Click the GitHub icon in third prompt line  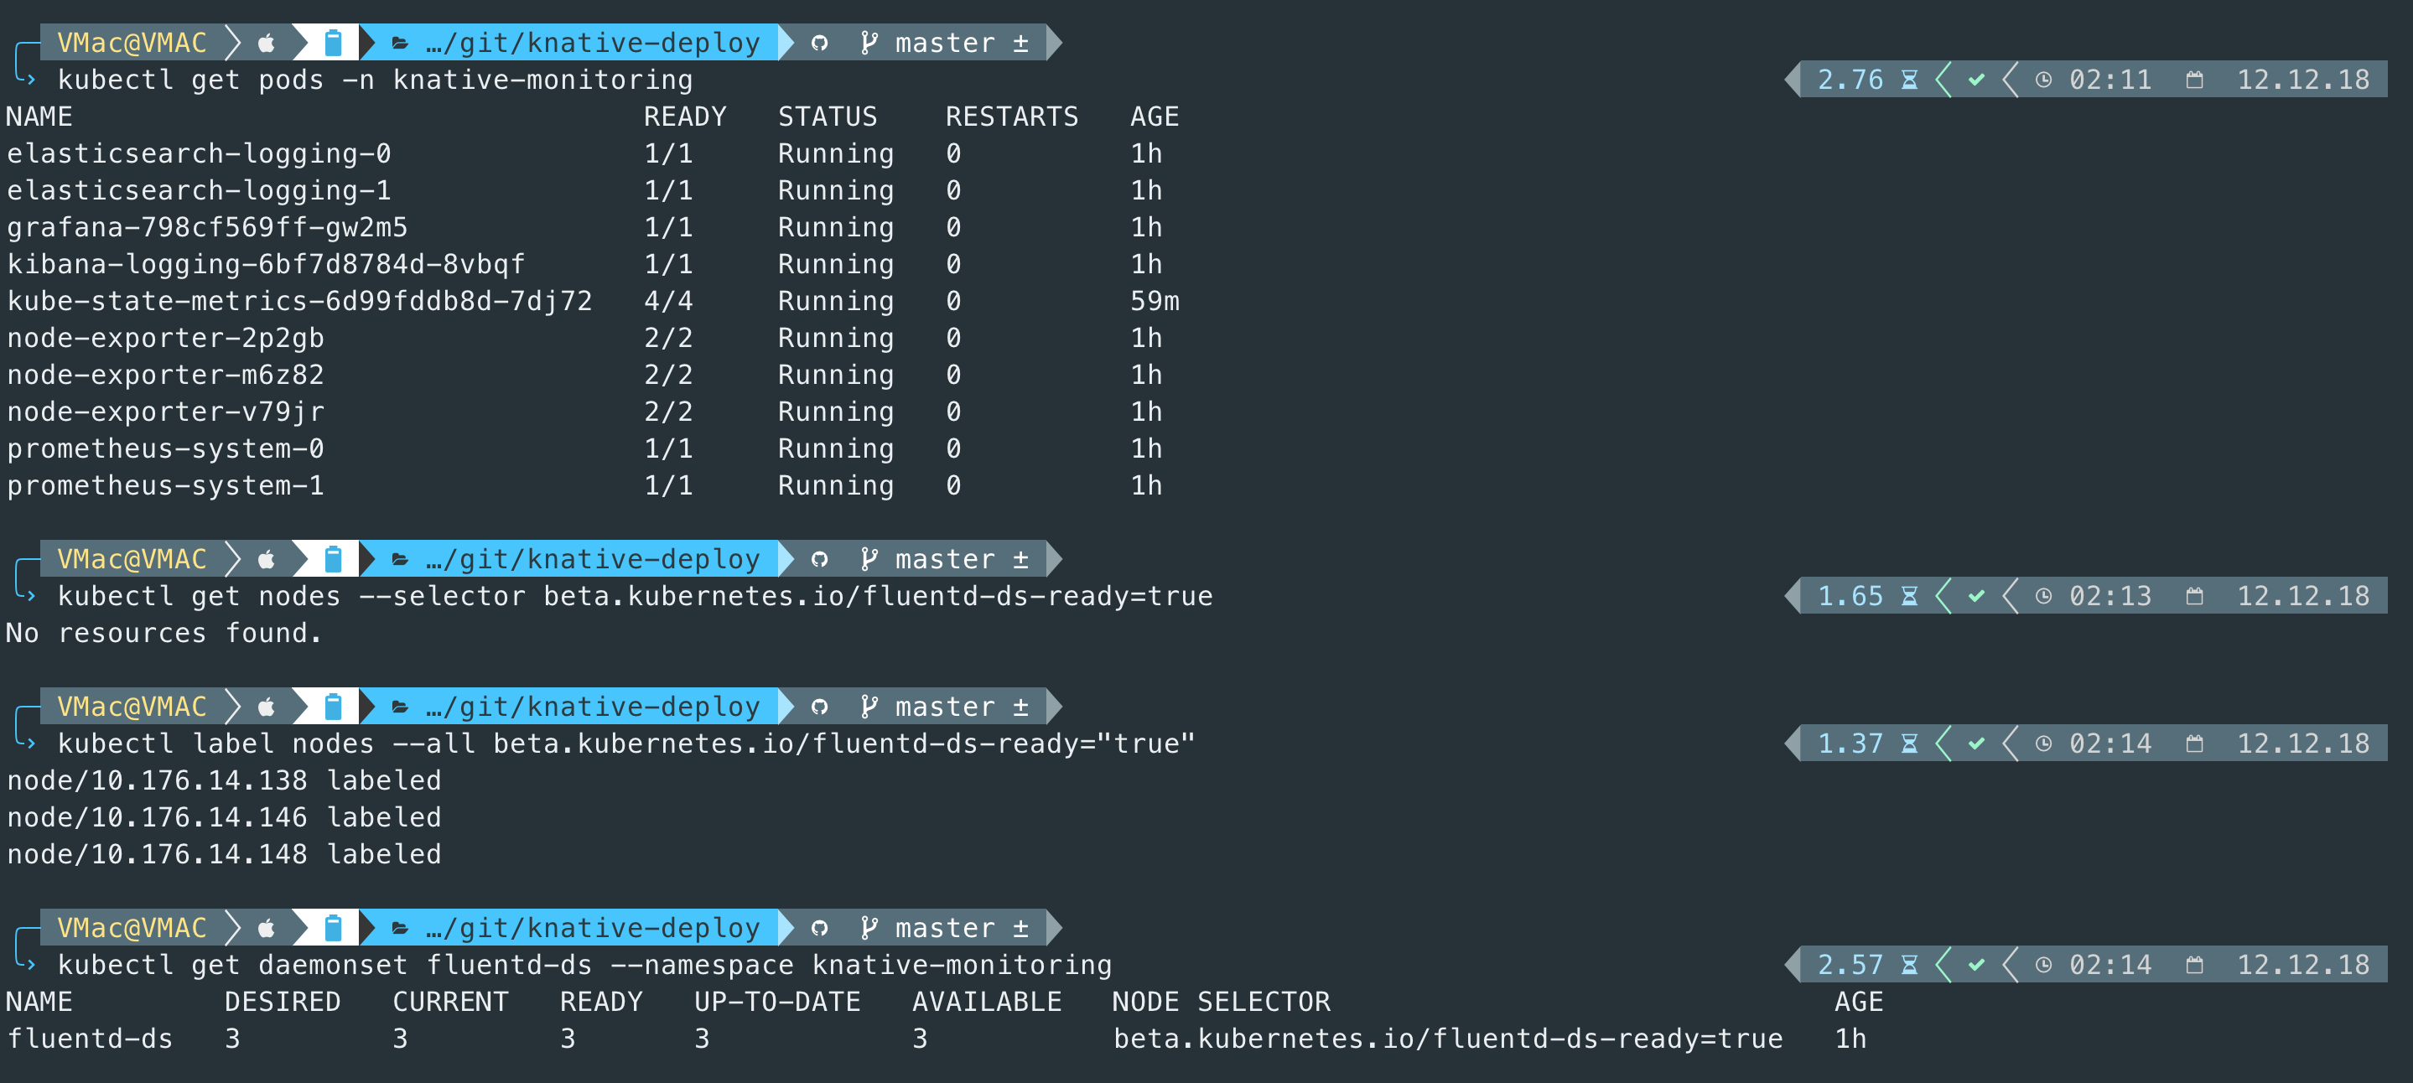click(x=820, y=707)
